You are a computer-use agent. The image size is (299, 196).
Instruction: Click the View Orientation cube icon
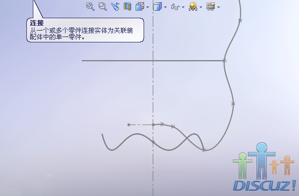click(x=140, y=6)
